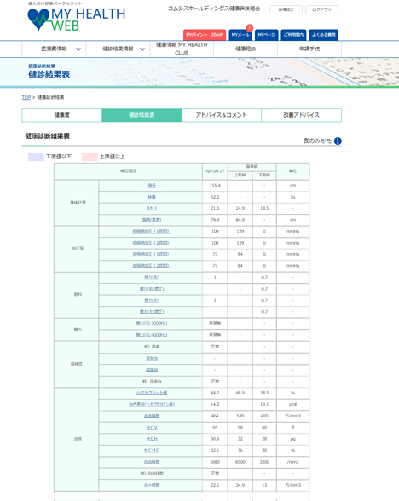Select the 健診結果表 tab
This screenshot has height=501, width=399.
coord(142,115)
